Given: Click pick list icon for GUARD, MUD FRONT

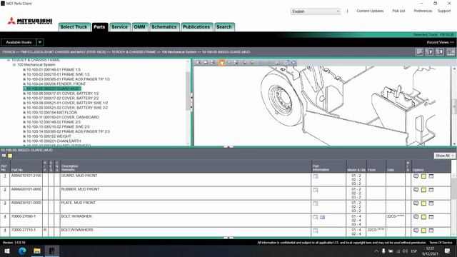Looking at the screenshot, I should coord(431,176).
